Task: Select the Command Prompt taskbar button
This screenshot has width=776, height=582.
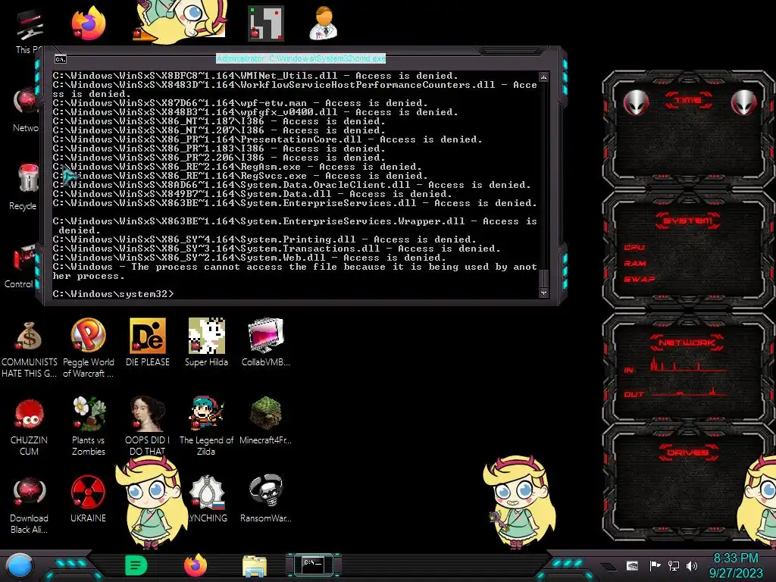Action: 313,565
